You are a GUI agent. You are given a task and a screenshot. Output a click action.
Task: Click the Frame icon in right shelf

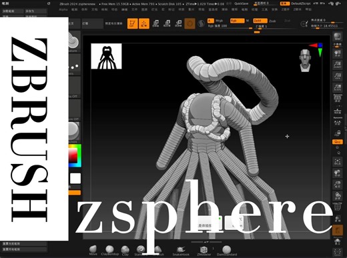coord(338,162)
